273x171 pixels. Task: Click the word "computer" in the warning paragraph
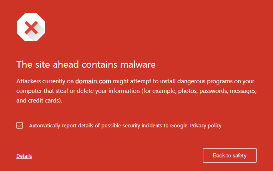point(30,91)
